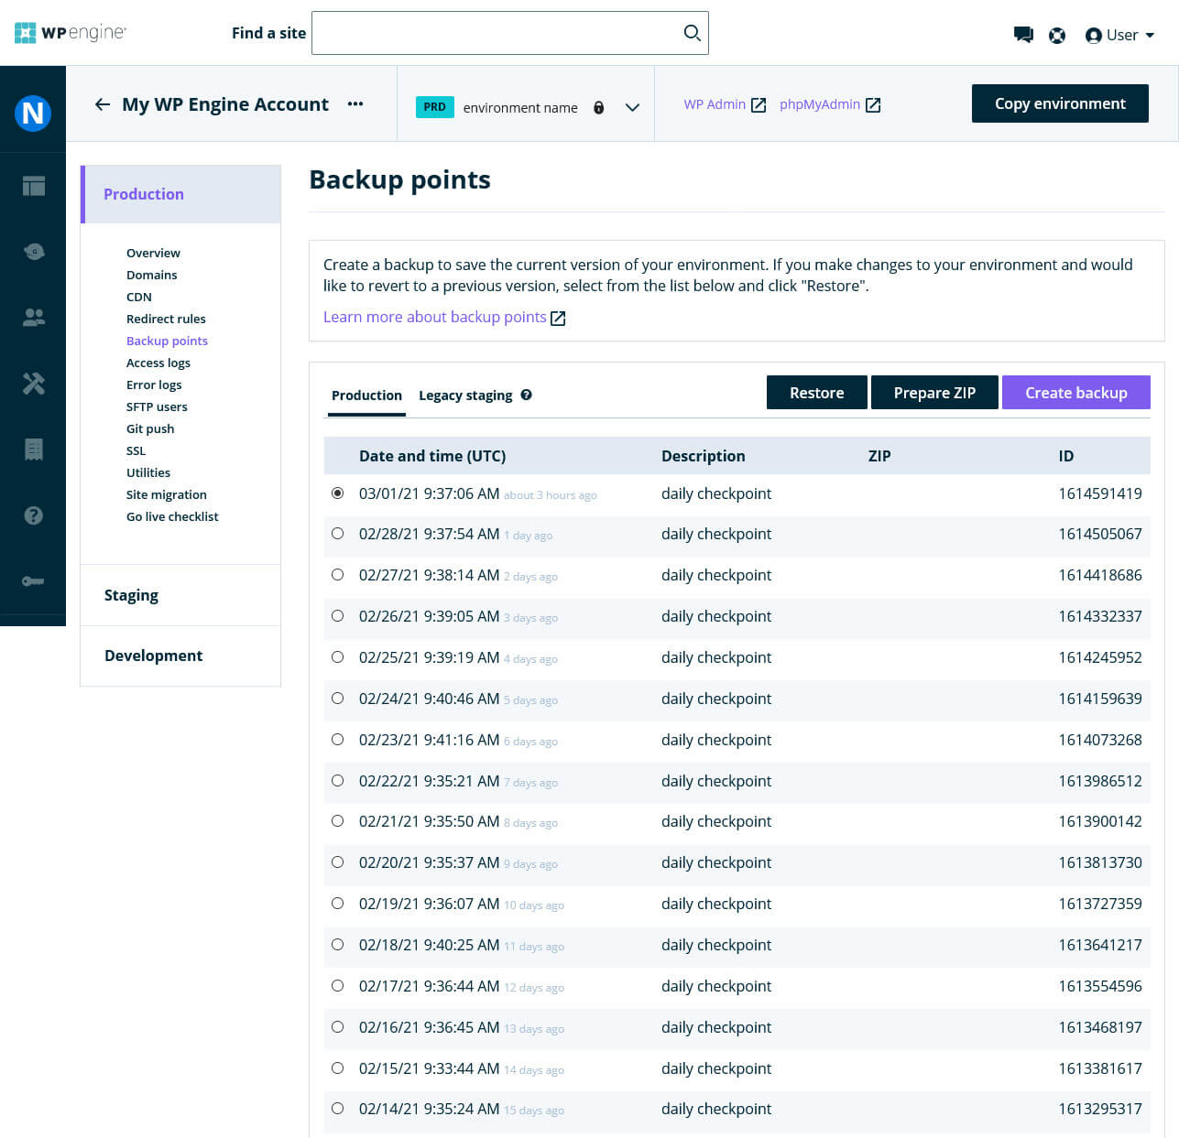This screenshot has width=1179, height=1138.
Task: Select the 02/20/21 backup radio button
Action: 338,862
